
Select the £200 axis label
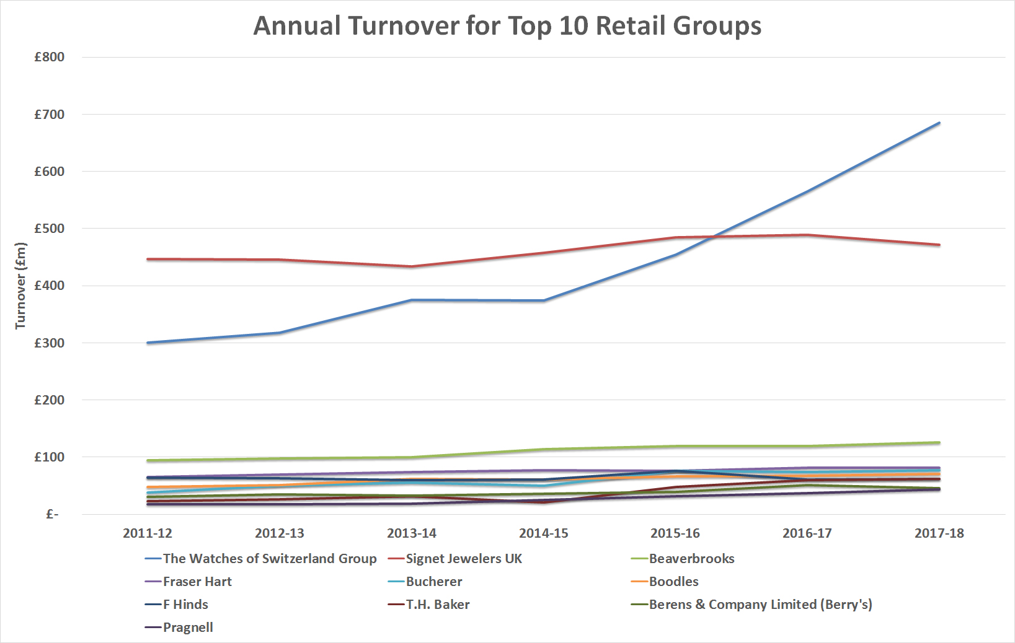click(50, 400)
